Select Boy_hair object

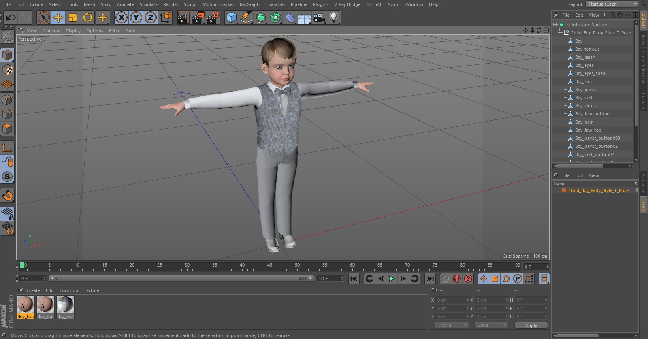tap(584, 122)
